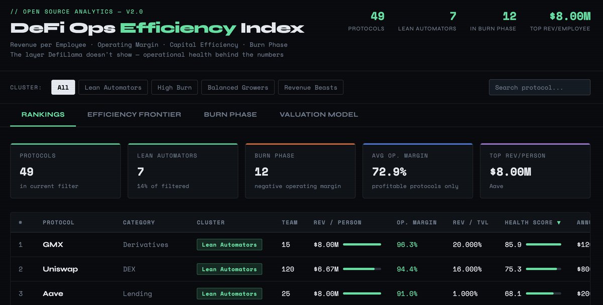
Task: Filter by High Burn cluster
Action: [174, 87]
